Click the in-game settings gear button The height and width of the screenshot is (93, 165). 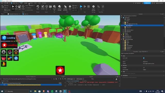click(x=4, y=52)
